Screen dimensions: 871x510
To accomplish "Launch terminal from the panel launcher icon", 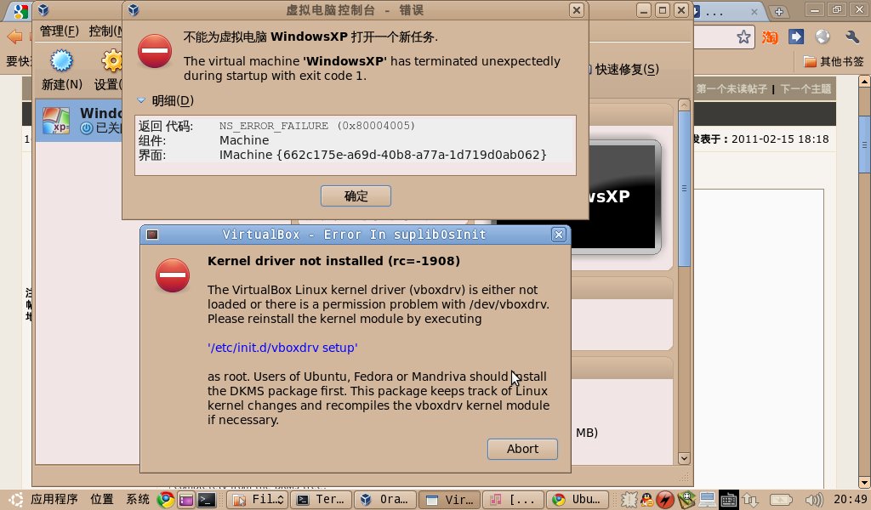I will (206, 500).
